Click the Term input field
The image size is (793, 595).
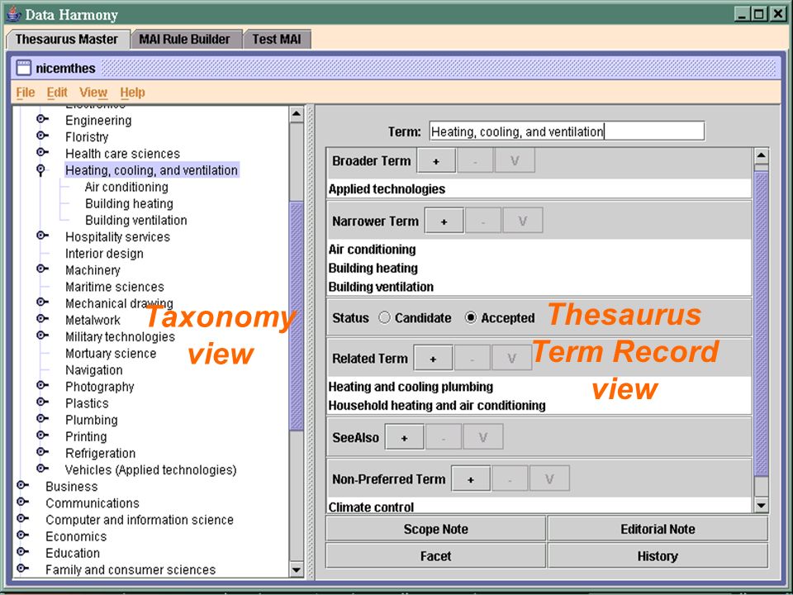click(567, 131)
